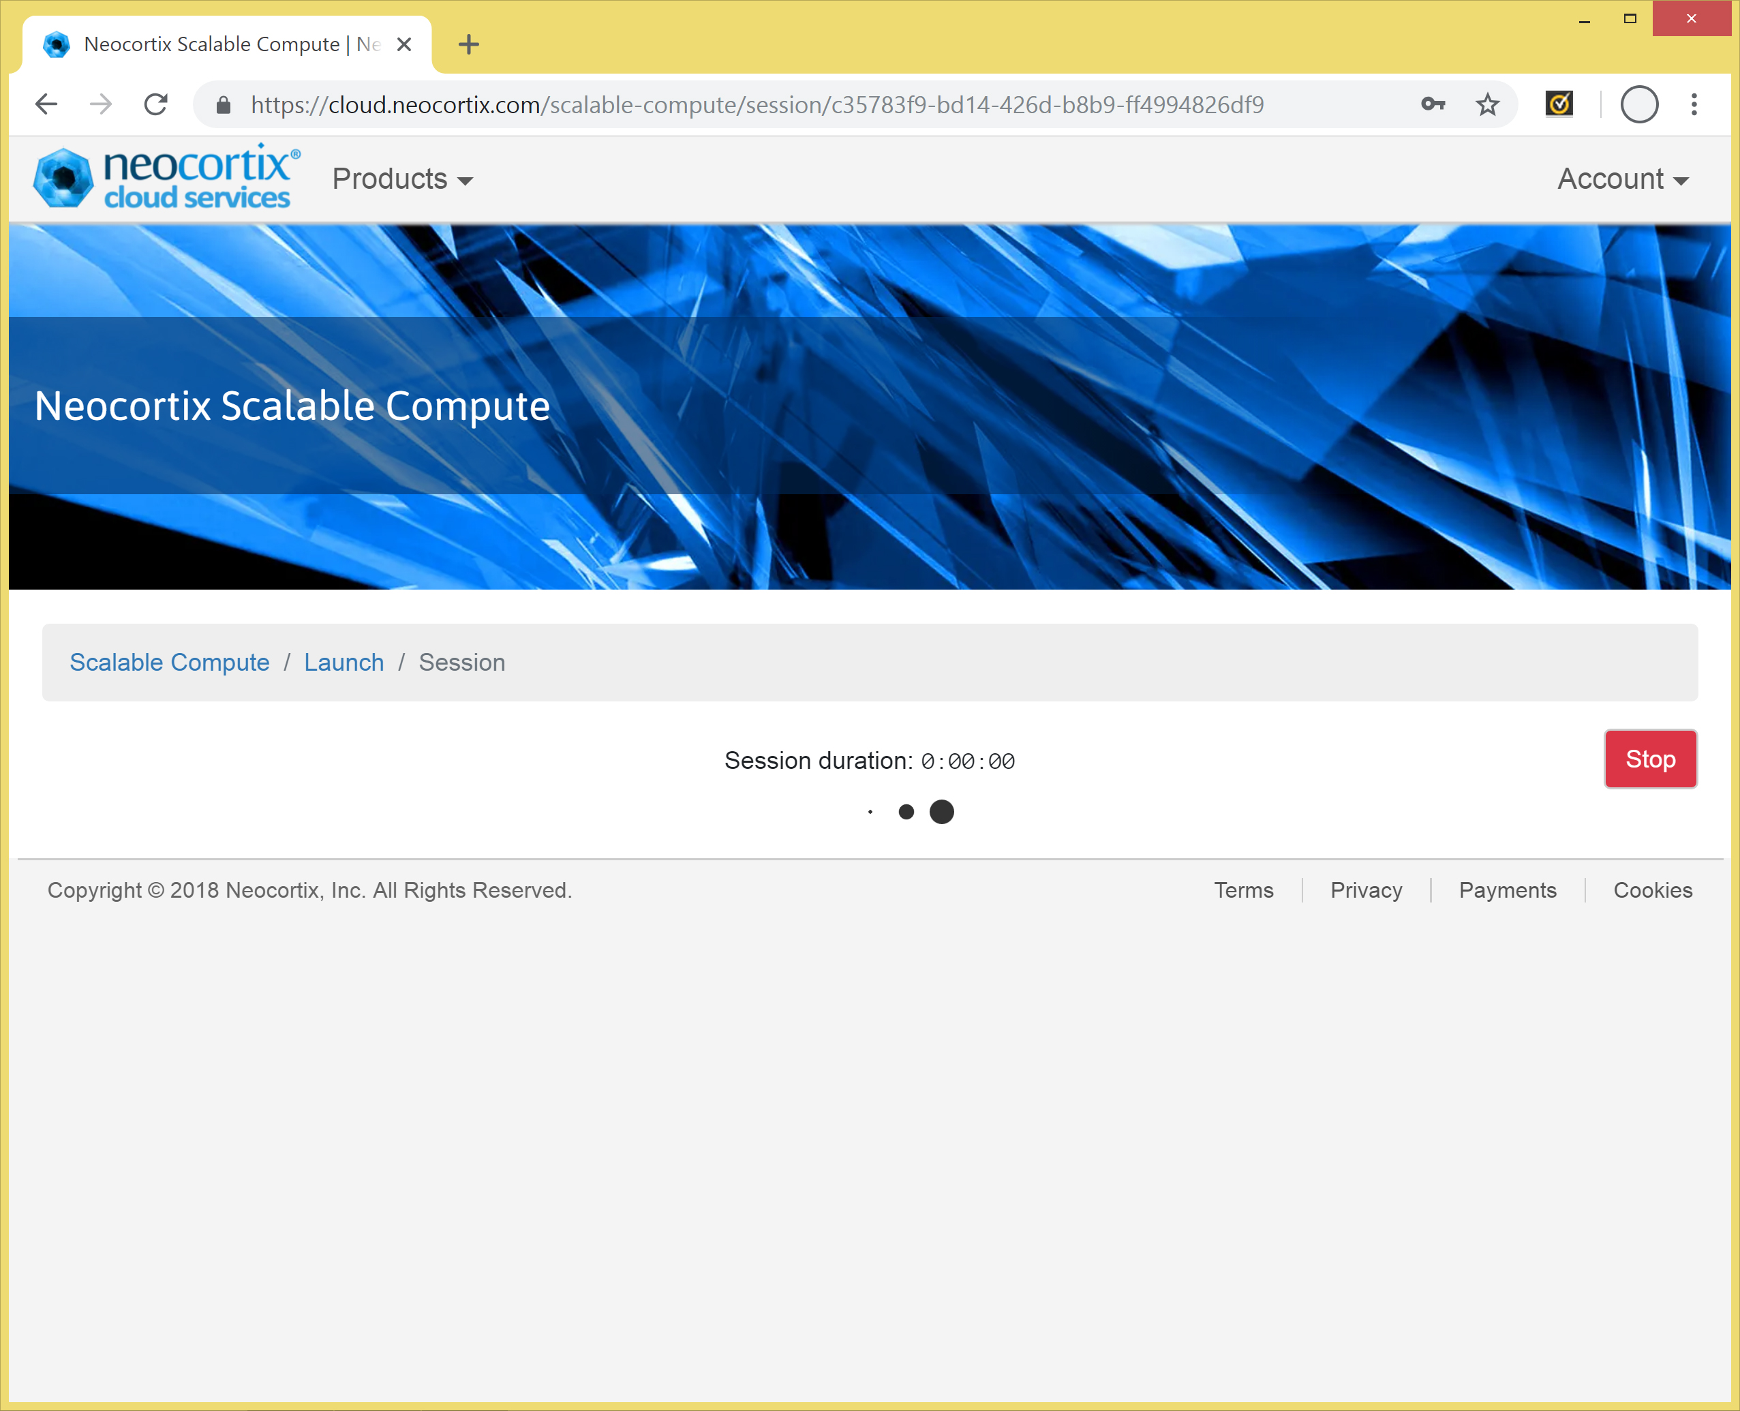This screenshot has height=1411, width=1740.
Task: Expand the Products dropdown
Action: [402, 179]
